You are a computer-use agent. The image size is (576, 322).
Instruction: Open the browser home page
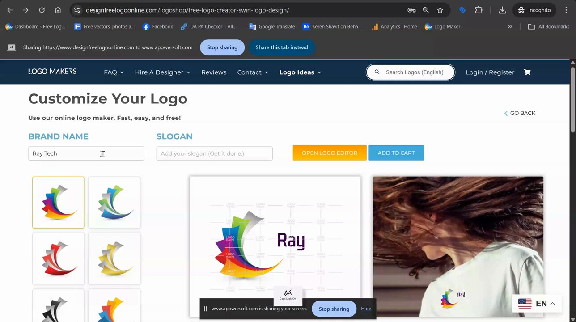coord(58,10)
